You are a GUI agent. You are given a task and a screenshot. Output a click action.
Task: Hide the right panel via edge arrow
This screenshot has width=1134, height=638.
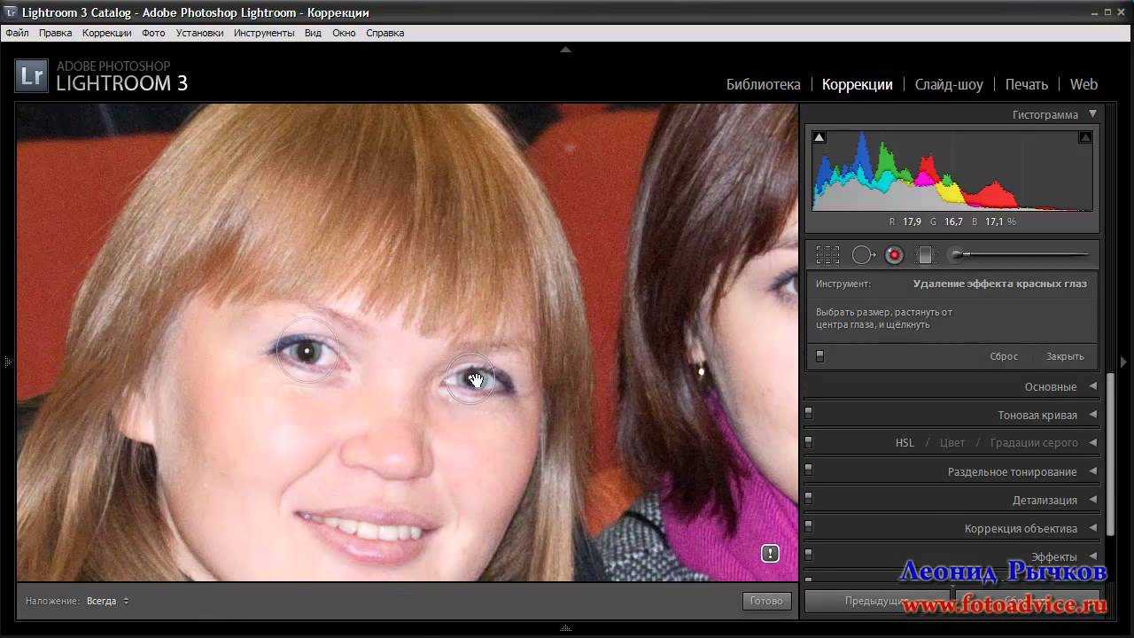(1124, 362)
